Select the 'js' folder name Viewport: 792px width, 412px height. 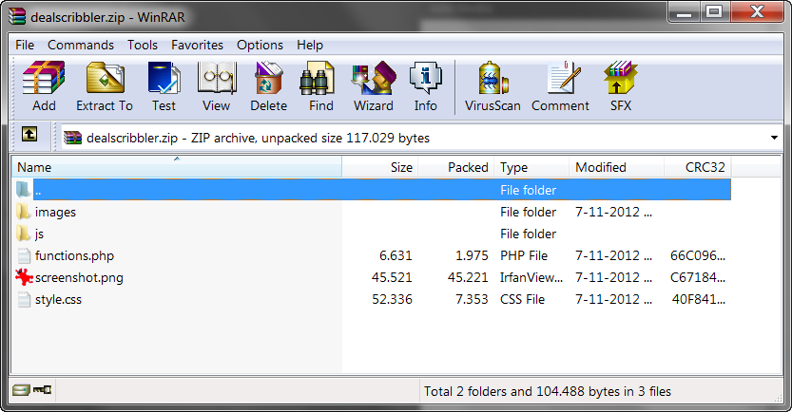tap(39, 234)
